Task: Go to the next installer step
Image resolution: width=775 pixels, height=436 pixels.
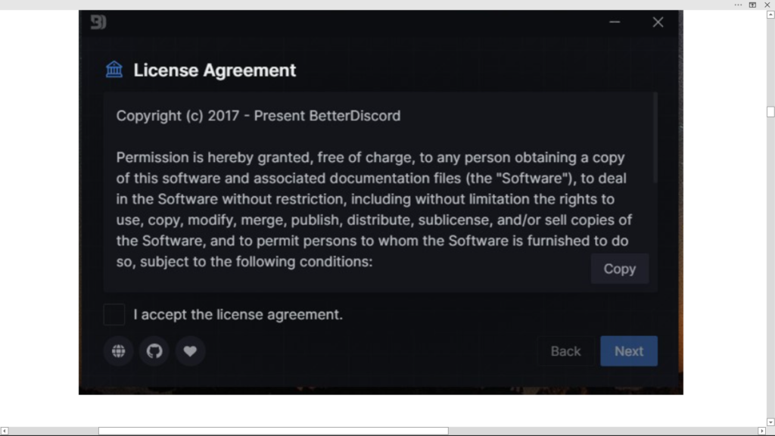Action: click(629, 351)
